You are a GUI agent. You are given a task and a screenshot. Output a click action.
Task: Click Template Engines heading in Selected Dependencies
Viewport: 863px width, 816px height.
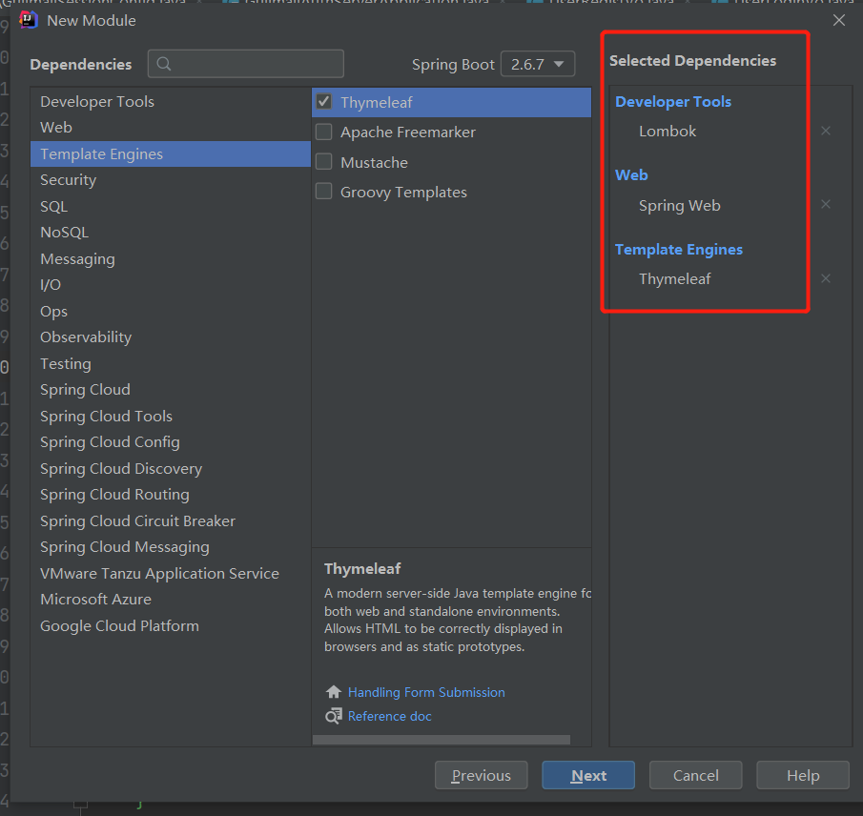(x=679, y=249)
